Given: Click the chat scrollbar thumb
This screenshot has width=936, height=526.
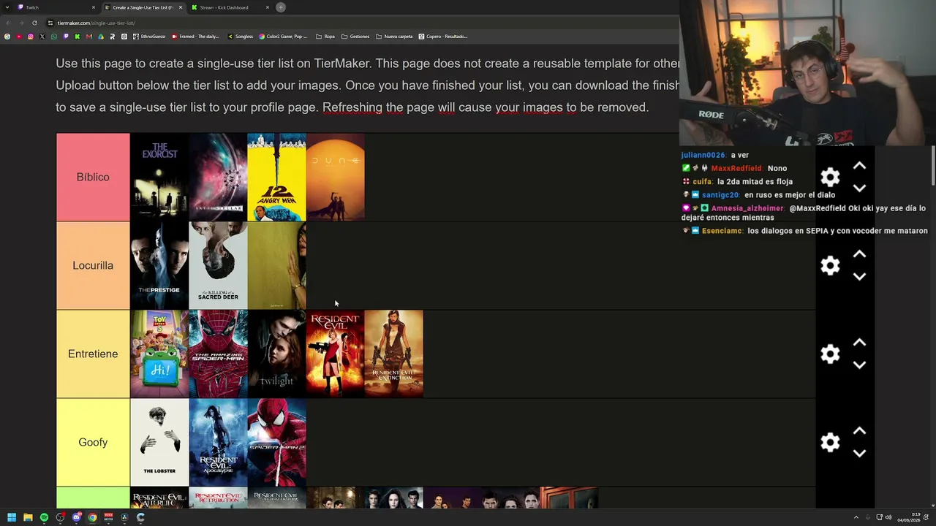Looking at the screenshot, I should coord(933,167).
